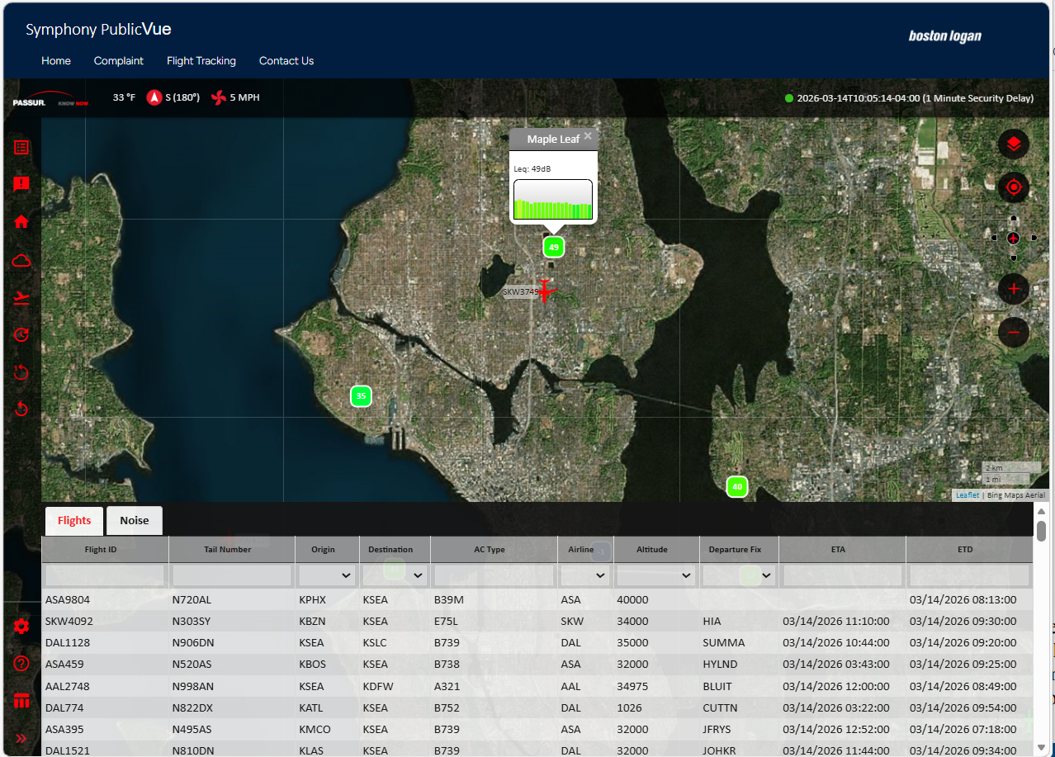
Task: Open the cloud weather icon in sidebar
Action: point(21,261)
